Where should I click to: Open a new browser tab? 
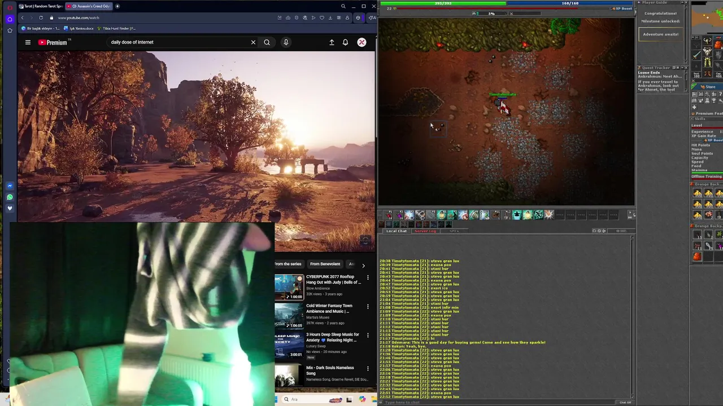tap(117, 6)
